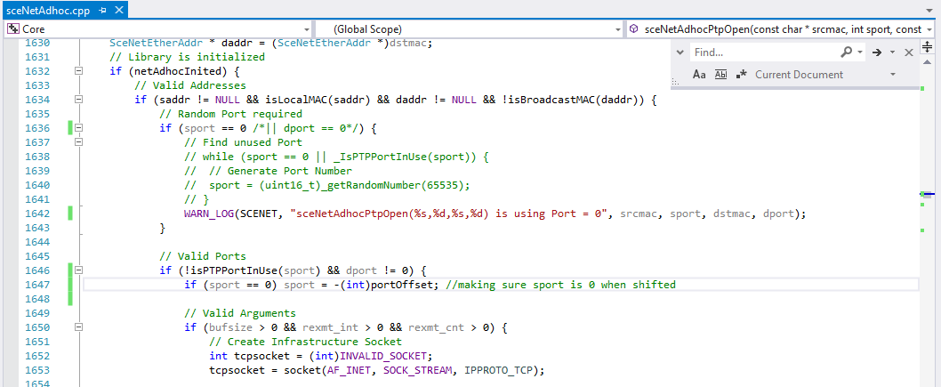This screenshot has width=941, height=387.
Task: Collapse the netAdhocInited if block
Action: 77,71
